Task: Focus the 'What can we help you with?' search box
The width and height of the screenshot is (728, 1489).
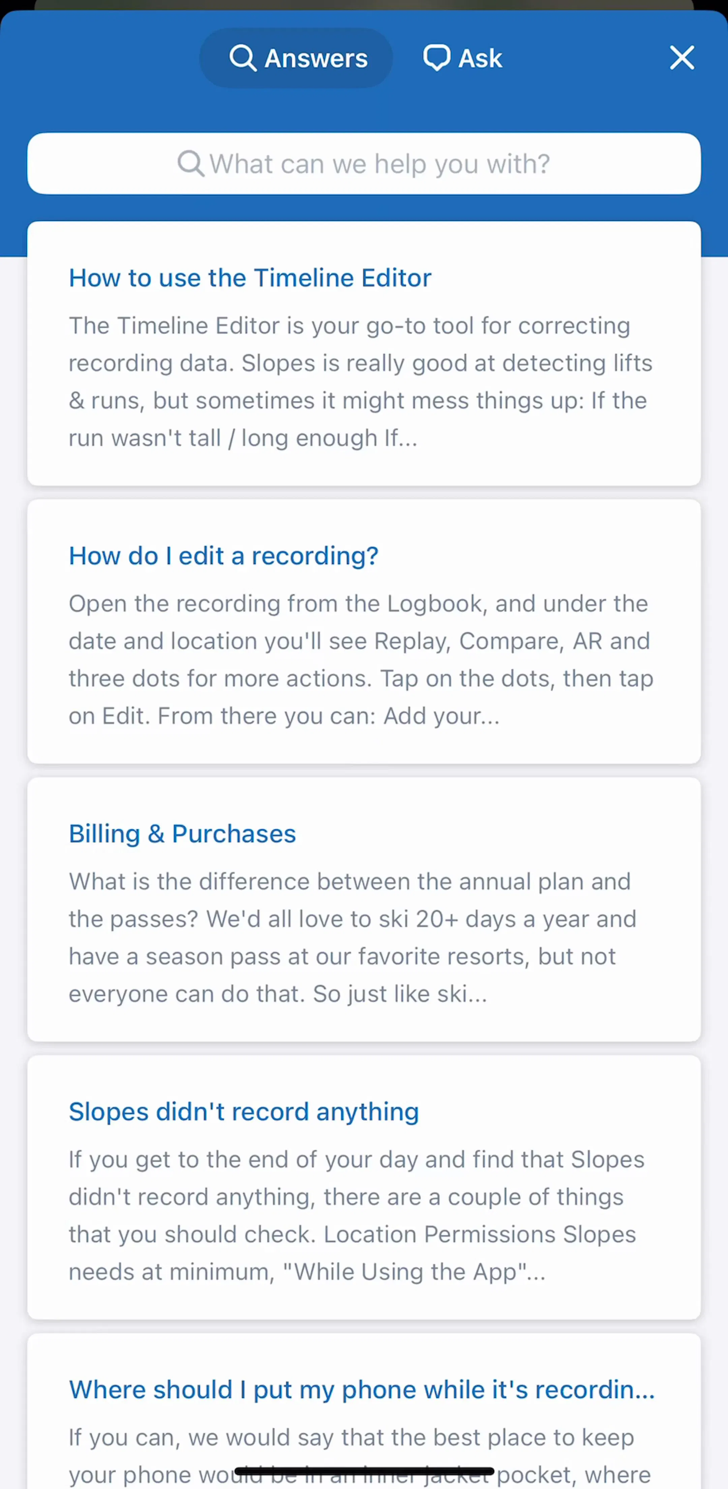Action: [x=364, y=164]
